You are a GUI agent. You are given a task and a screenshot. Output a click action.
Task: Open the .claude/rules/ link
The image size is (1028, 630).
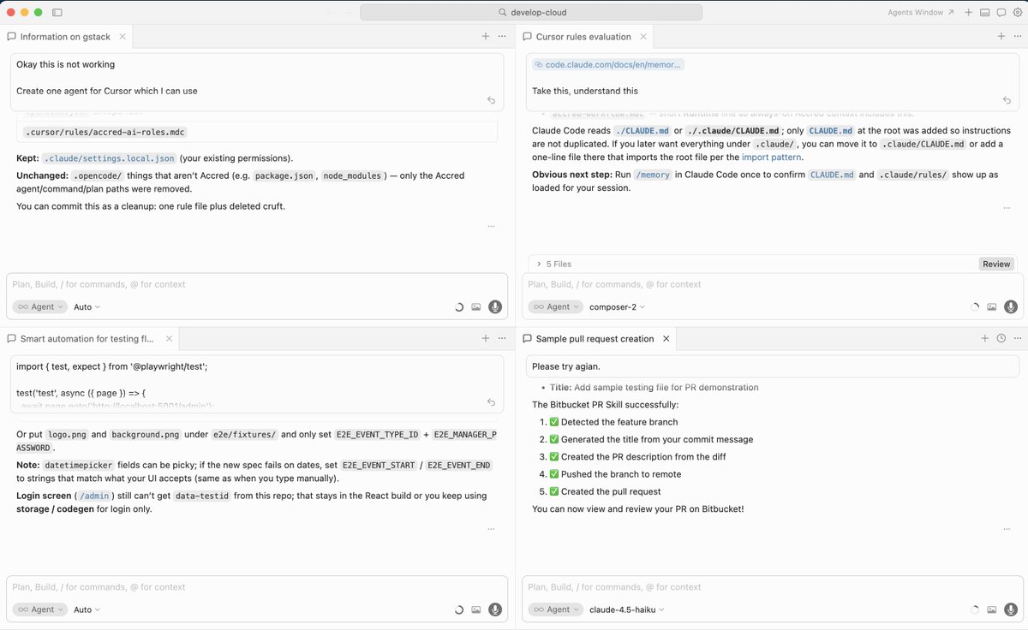pos(912,175)
